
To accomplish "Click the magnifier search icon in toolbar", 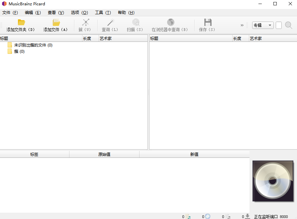I will coord(289,25).
